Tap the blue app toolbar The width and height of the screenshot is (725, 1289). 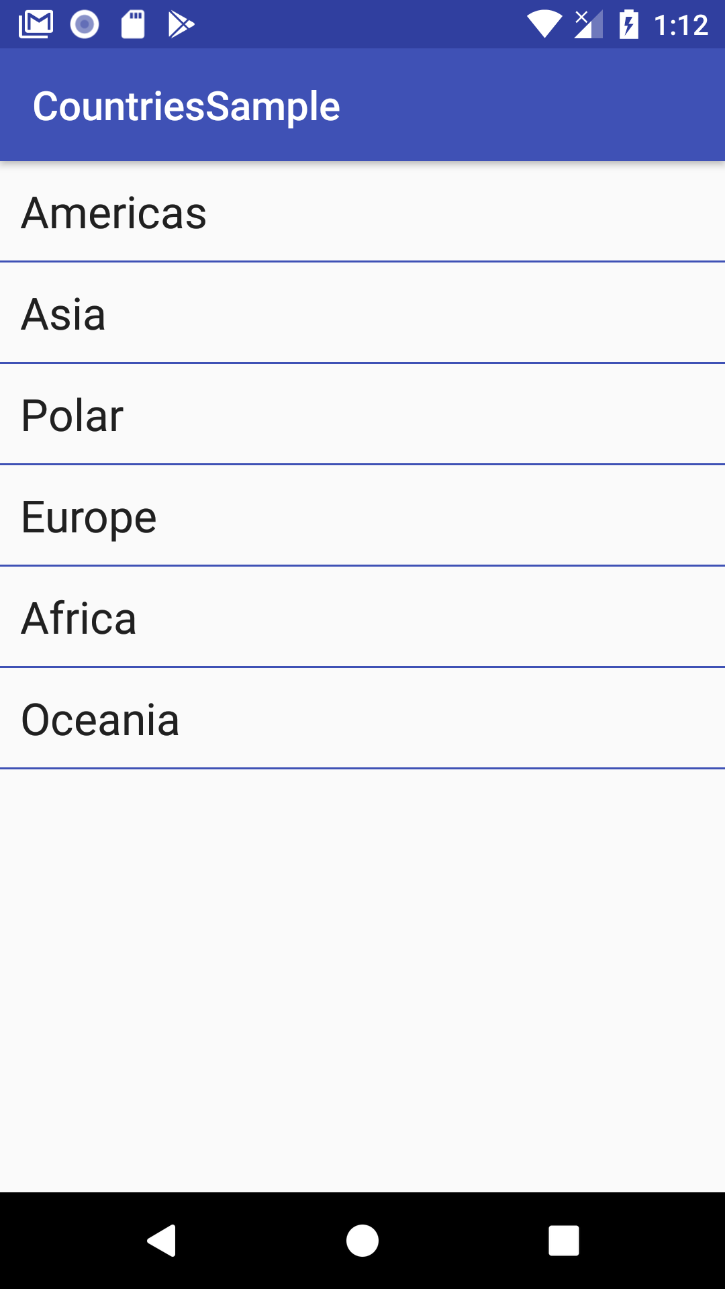pyautogui.click(x=537, y=105)
